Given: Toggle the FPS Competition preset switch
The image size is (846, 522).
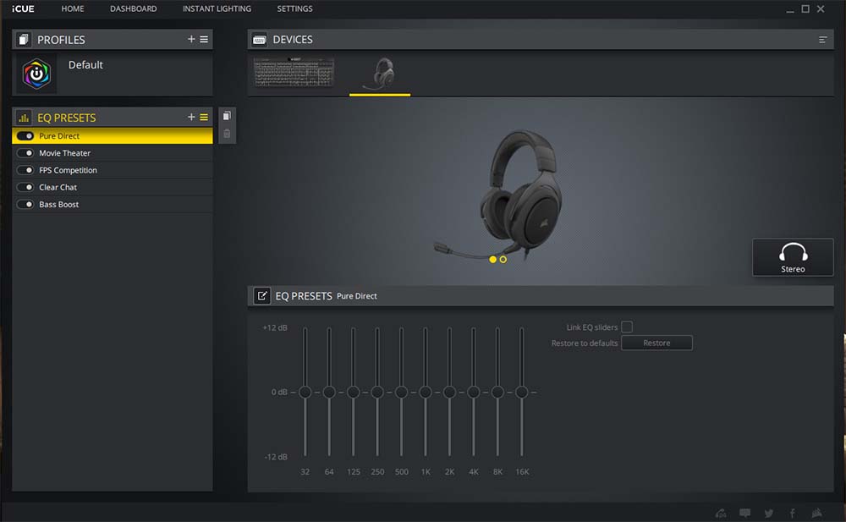Looking at the screenshot, I should pyautogui.click(x=25, y=170).
